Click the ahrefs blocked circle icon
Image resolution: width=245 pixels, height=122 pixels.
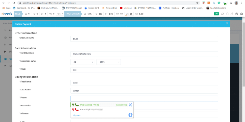pyautogui.click(x=237, y=14)
